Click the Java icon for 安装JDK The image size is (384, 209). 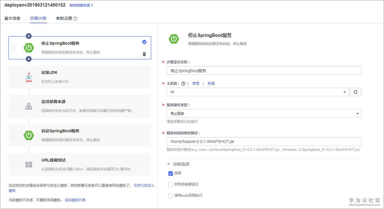pyautogui.click(x=29, y=77)
